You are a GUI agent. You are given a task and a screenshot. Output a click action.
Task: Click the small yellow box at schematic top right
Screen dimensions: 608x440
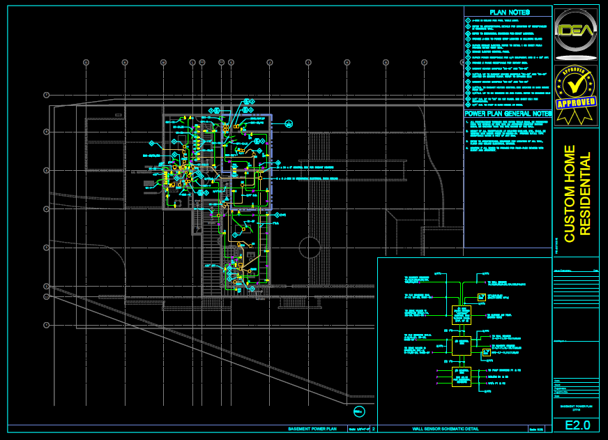click(x=482, y=298)
